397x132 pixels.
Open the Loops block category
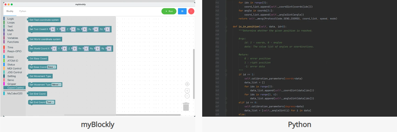pyautogui.click(x=11, y=22)
